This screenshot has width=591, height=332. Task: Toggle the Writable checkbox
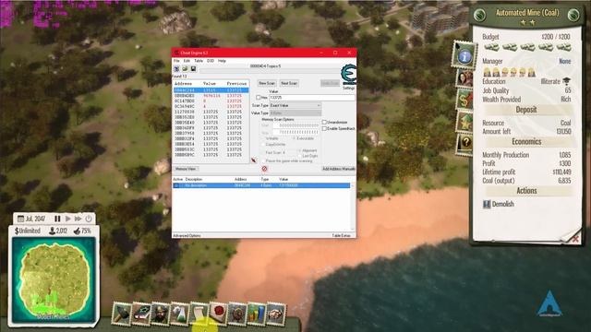(x=263, y=138)
